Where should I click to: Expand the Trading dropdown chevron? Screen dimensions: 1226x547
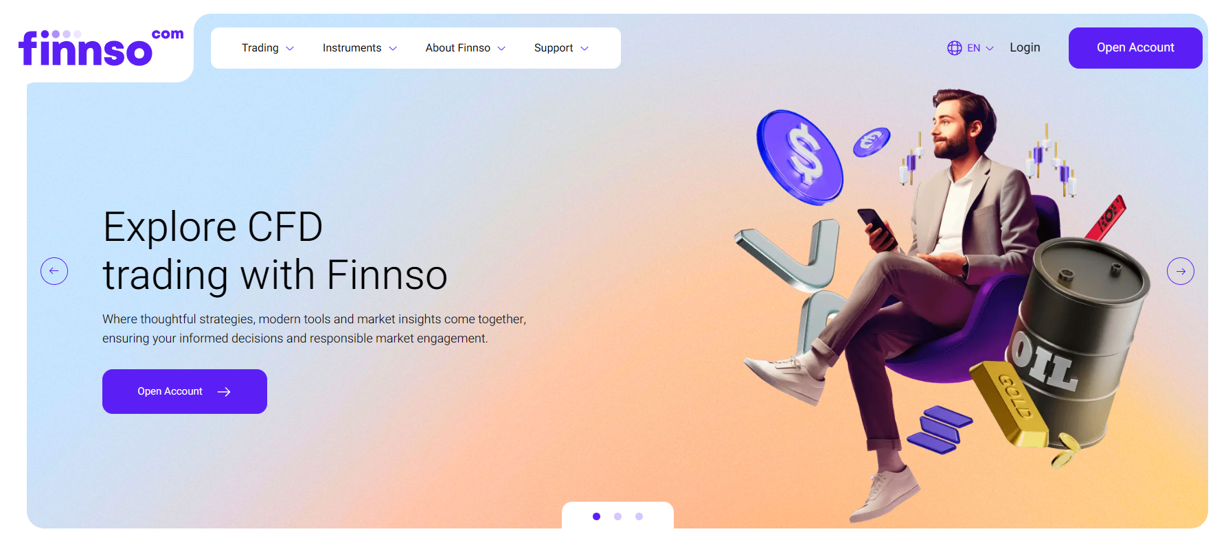pyautogui.click(x=290, y=49)
